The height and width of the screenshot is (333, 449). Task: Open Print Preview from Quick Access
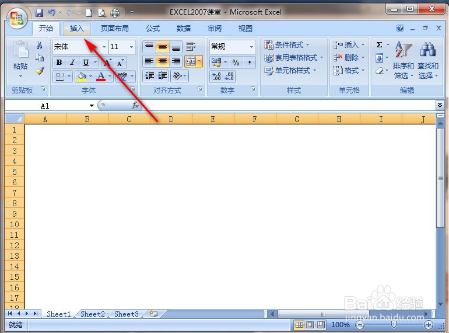(x=102, y=13)
